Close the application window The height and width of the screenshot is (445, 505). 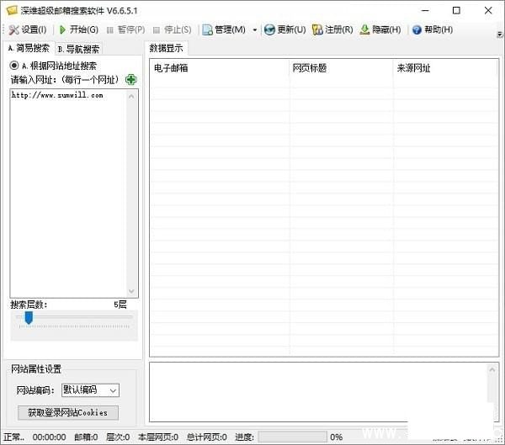[488, 11]
